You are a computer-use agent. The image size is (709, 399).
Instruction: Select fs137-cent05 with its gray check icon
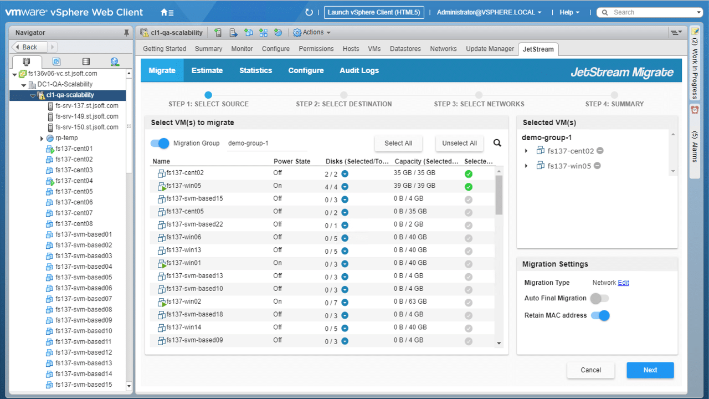click(469, 212)
